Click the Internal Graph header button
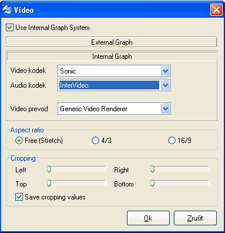Screen dimensions: 225x233 click(x=112, y=56)
